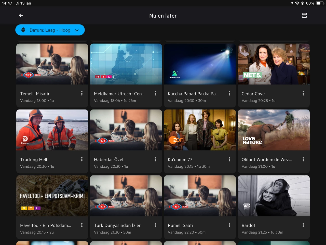Image resolution: width=326 pixels, height=245 pixels.
Task: Open more options for Ku'damm 77
Action: (229, 159)
